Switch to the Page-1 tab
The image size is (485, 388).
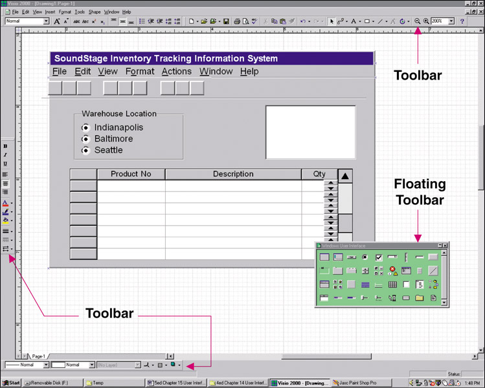coord(38,356)
